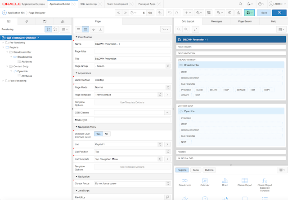Click the green theme roller globe button
This screenshot has height=200, width=288.
click(249, 13)
